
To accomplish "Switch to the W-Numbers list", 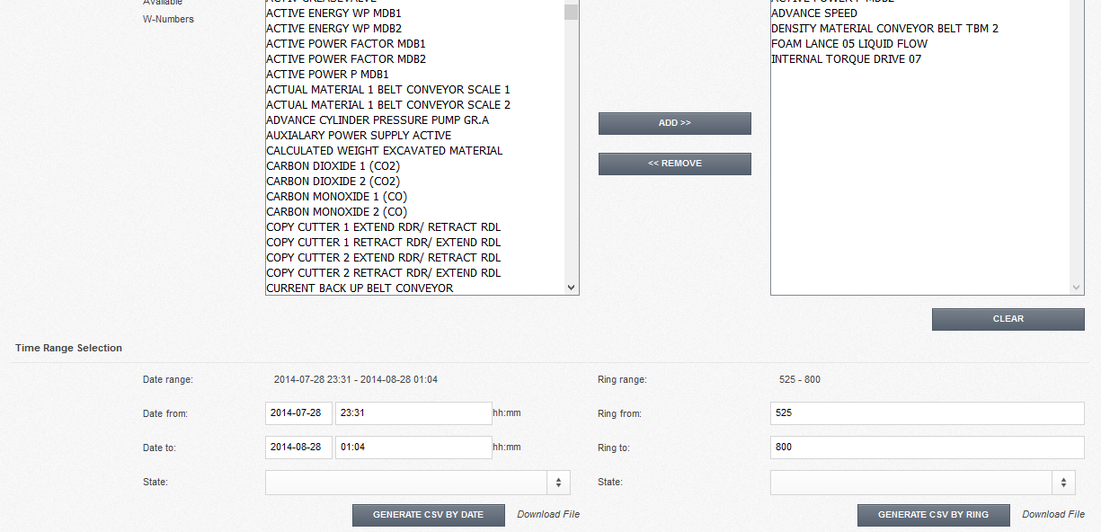I will point(167,18).
